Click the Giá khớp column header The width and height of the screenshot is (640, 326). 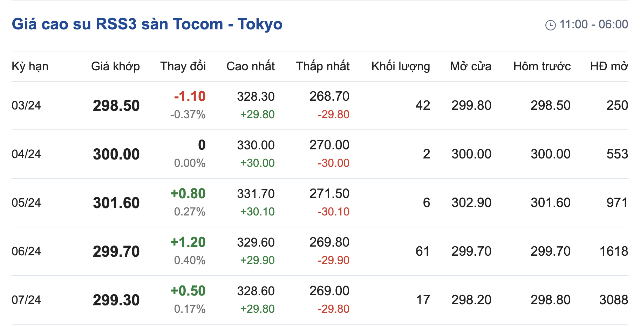(x=115, y=66)
